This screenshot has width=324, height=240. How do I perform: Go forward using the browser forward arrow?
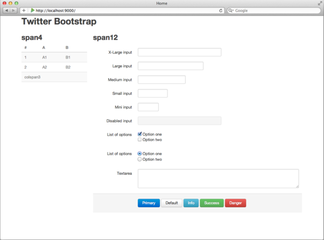13,10
